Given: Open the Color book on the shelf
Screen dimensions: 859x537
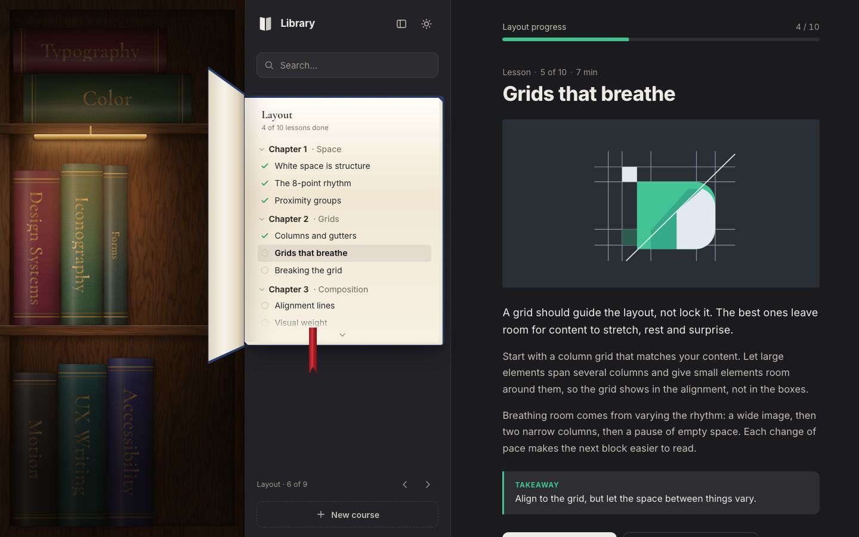Looking at the screenshot, I should point(107,98).
